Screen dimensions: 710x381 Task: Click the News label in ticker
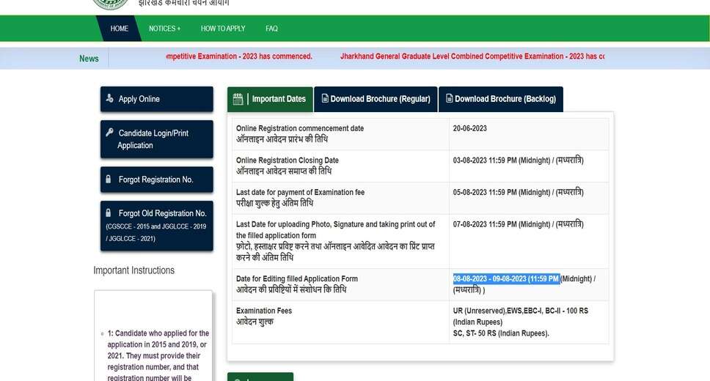tap(89, 59)
